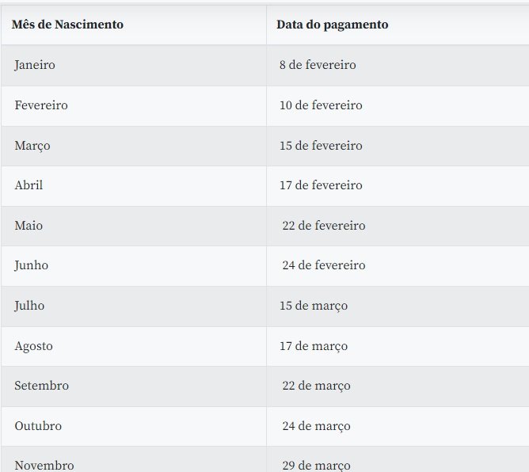Select the Setembro month cell

pos(41,386)
